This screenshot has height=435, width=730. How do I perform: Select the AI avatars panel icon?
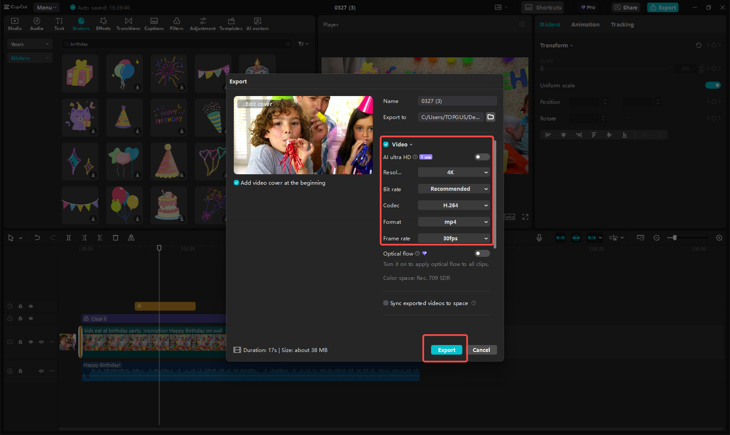click(257, 23)
